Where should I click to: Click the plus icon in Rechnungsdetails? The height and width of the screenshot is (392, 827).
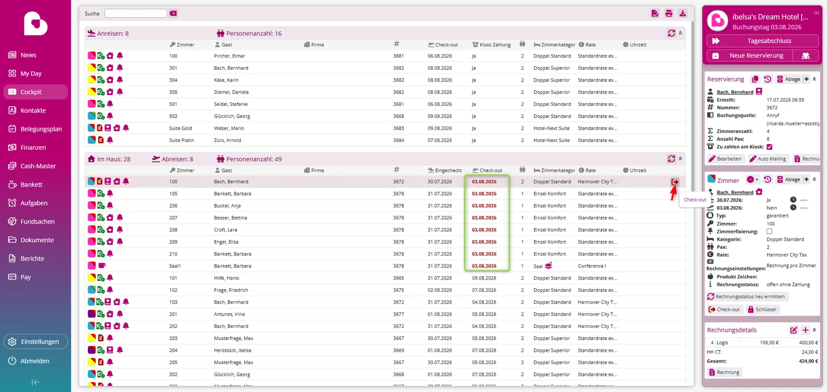coord(805,330)
